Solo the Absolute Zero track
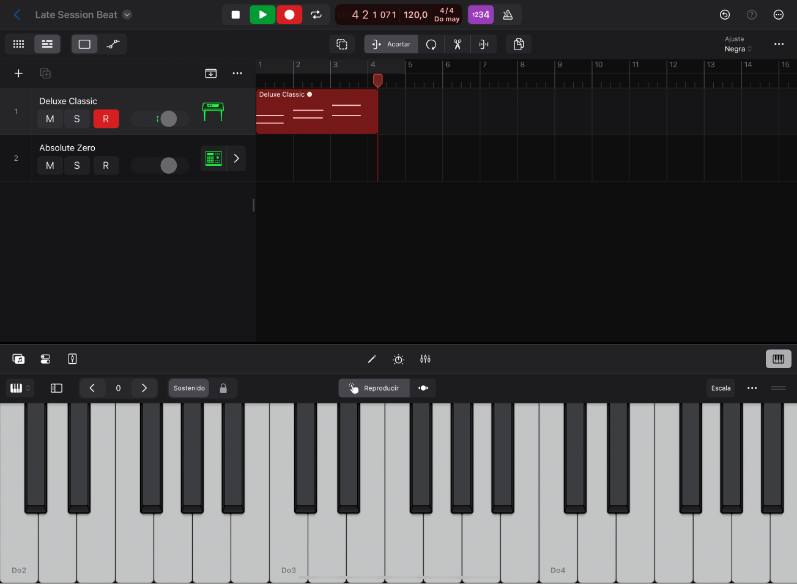The image size is (797, 584). pos(77,165)
